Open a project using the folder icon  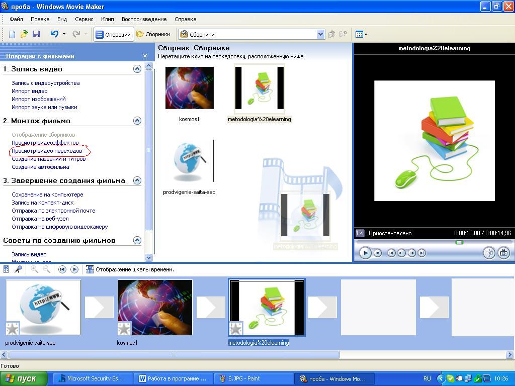tap(24, 34)
